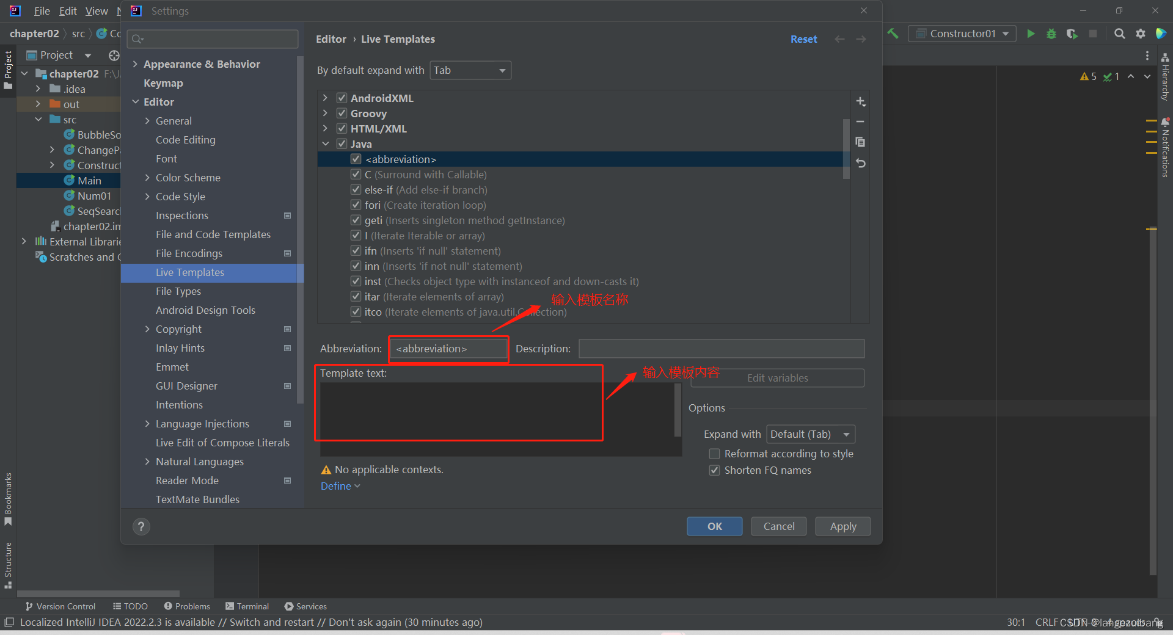This screenshot has height=635, width=1173.
Task: Uncheck the else-if template
Action: [356, 189]
